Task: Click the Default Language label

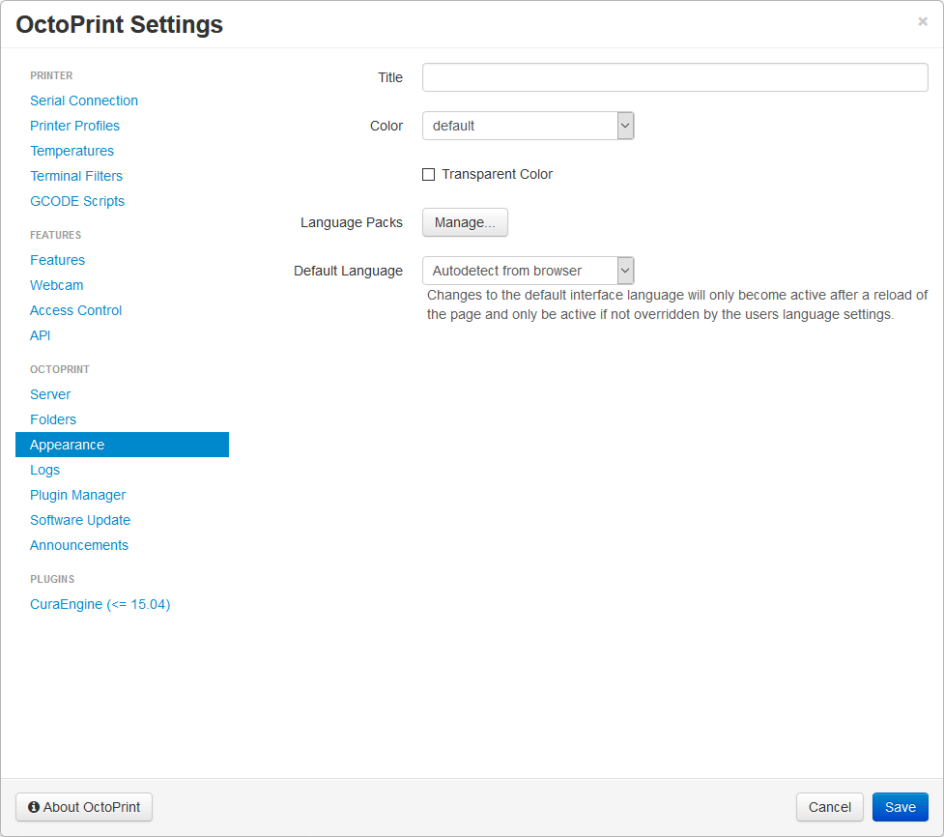Action: click(x=348, y=271)
